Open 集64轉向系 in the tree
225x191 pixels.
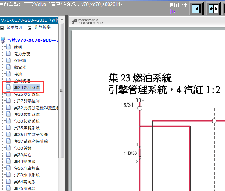(25, 182)
